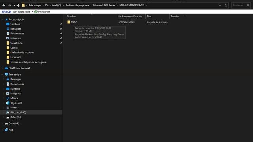The image size is (253, 142).
Task: Open Documentos under Este equipo
Action: (x=17, y=84)
